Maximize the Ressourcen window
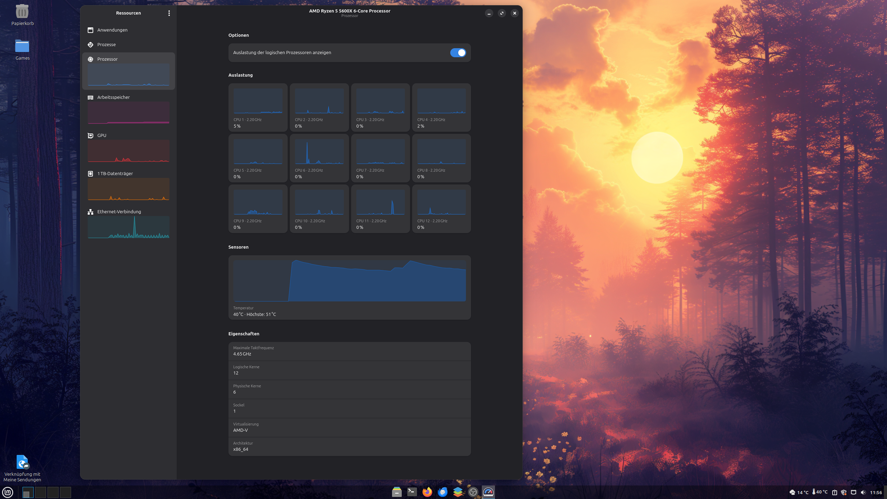887x499 pixels. point(502,13)
